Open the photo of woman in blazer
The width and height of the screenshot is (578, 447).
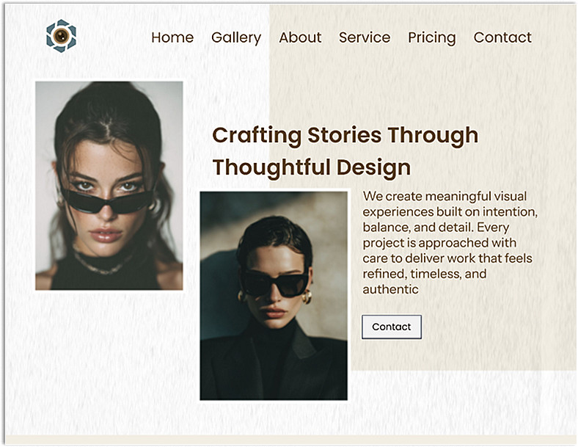(274, 295)
